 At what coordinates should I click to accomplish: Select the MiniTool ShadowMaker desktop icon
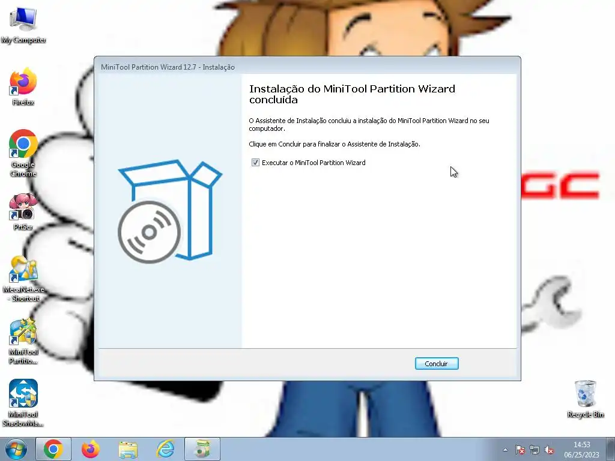coord(23,403)
